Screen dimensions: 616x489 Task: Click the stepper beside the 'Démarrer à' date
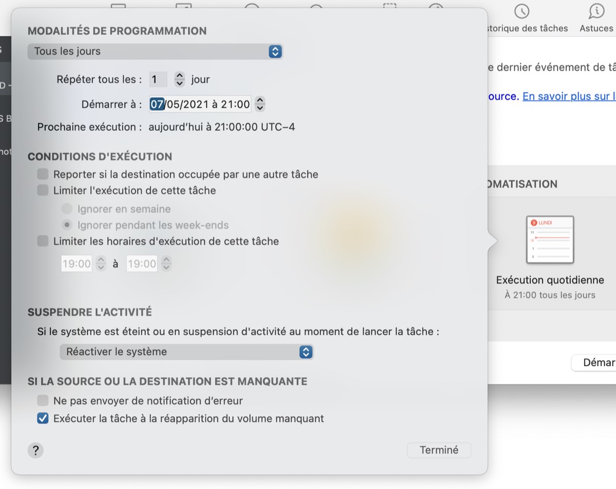[x=260, y=105]
